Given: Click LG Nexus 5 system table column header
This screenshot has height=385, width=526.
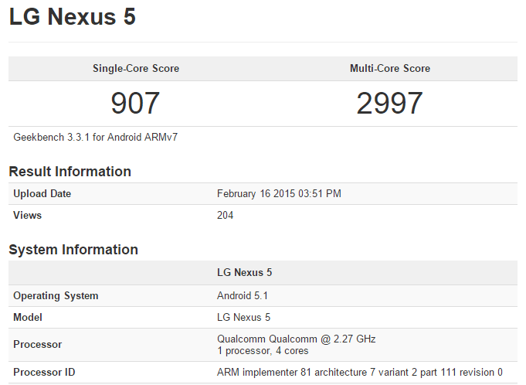Looking at the screenshot, I should pyautogui.click(x=244, y=273).
